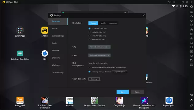Click the Expand space button

tap(119, 72)
